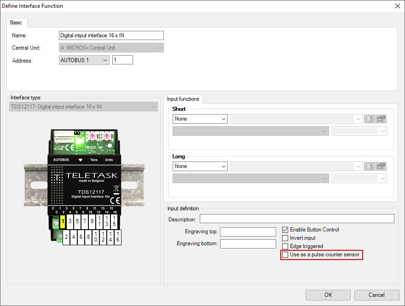Expand the Long function None dropdown
The image size is (405, 306).
point(200,166)
